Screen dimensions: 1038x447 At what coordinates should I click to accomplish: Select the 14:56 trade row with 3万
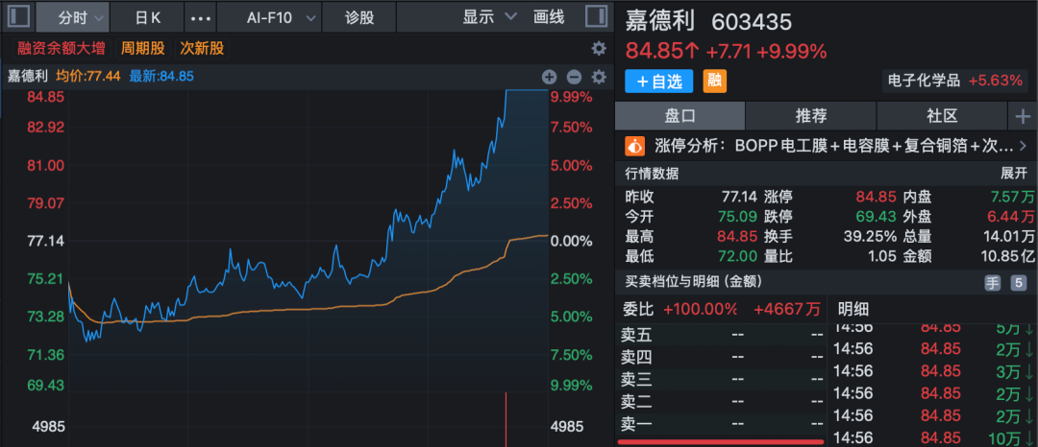933,371
